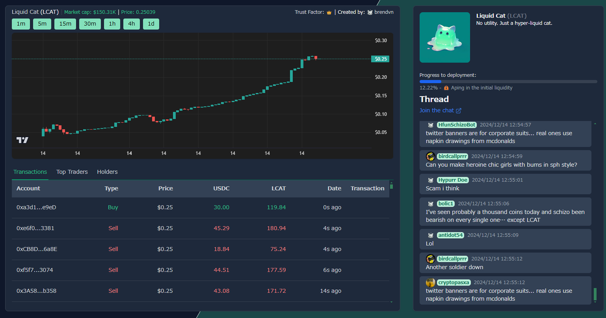Click the TradingView logo on chart

point(22,140)
